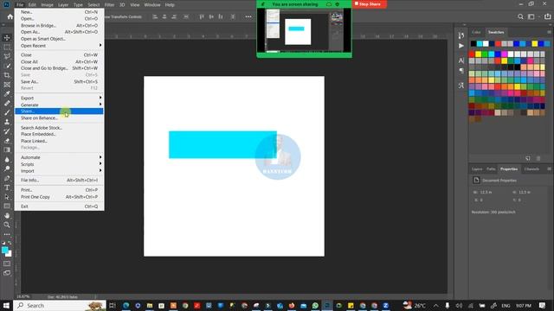Select the Lasso tool
This screenshot has width=554, height=311.
(7, 56)
